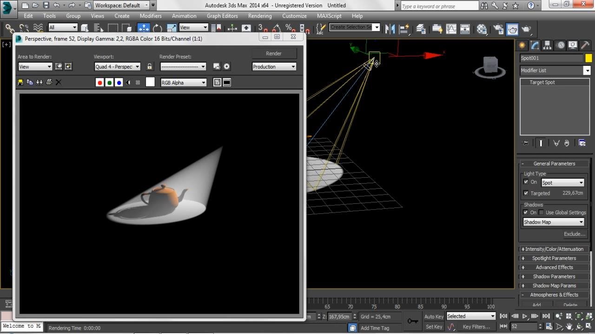595x334 pixels.
Task: Toggle the Targeted checkbox
Action: [526, 193]
